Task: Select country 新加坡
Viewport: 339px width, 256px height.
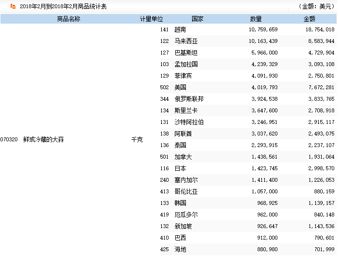Action: coord(183,227)
